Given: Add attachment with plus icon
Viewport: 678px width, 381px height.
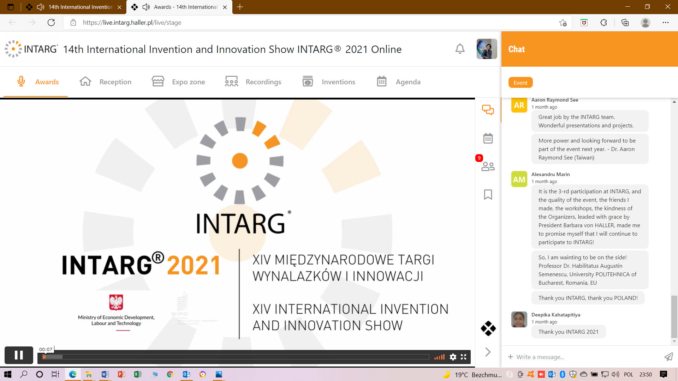Looking at the screenshot, I should coord(510,357).
